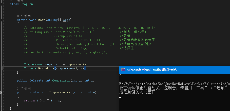The height and width of the screenshot is (111, 230).
Task: Open the 1 个引用 CodeLens above ComparisonMax
Action: pyautogui.click(x=24, y=88)
